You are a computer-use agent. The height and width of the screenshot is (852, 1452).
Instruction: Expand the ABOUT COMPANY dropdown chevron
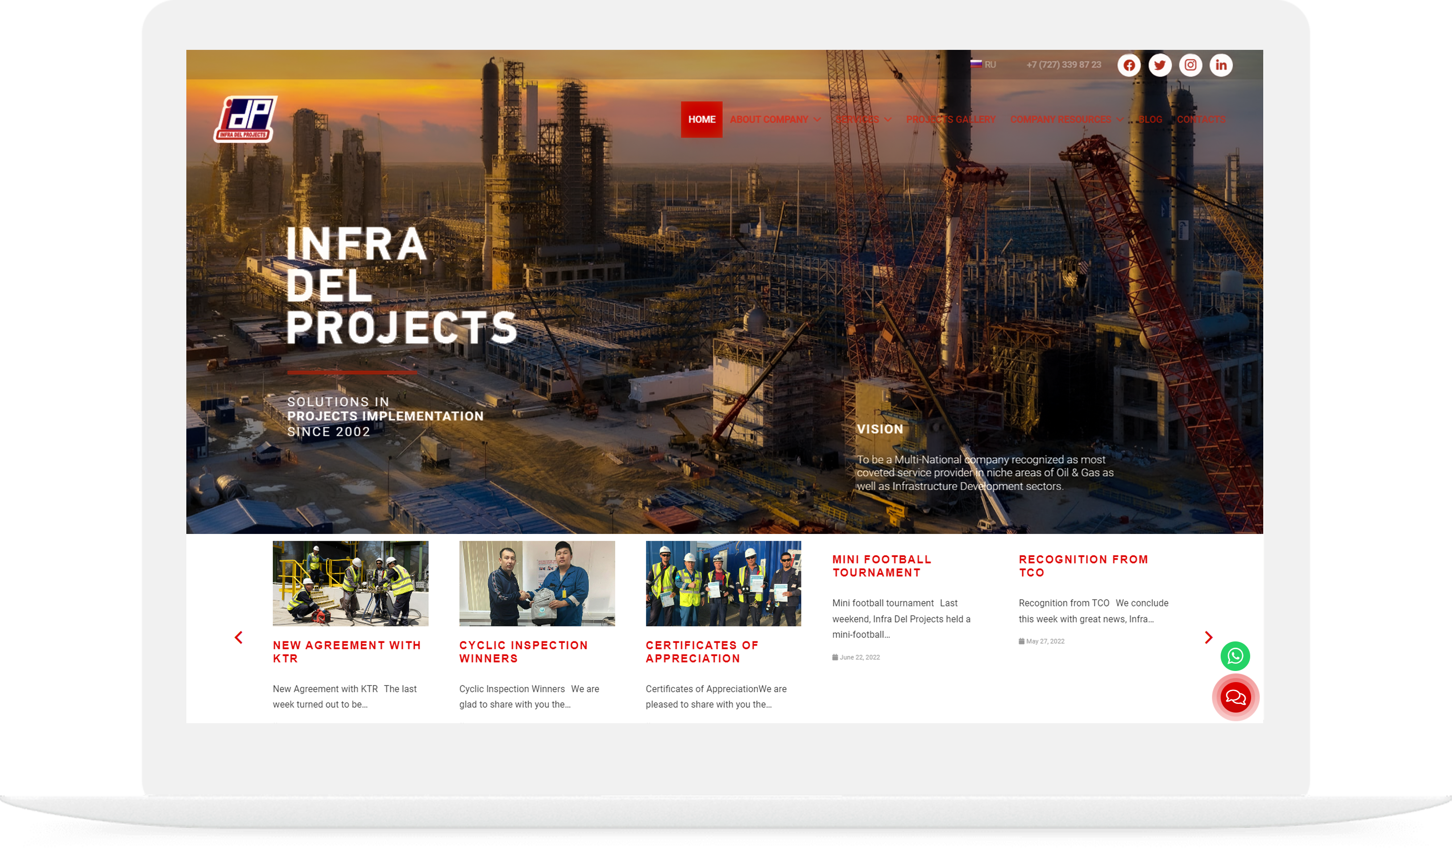tap(817, 120)
